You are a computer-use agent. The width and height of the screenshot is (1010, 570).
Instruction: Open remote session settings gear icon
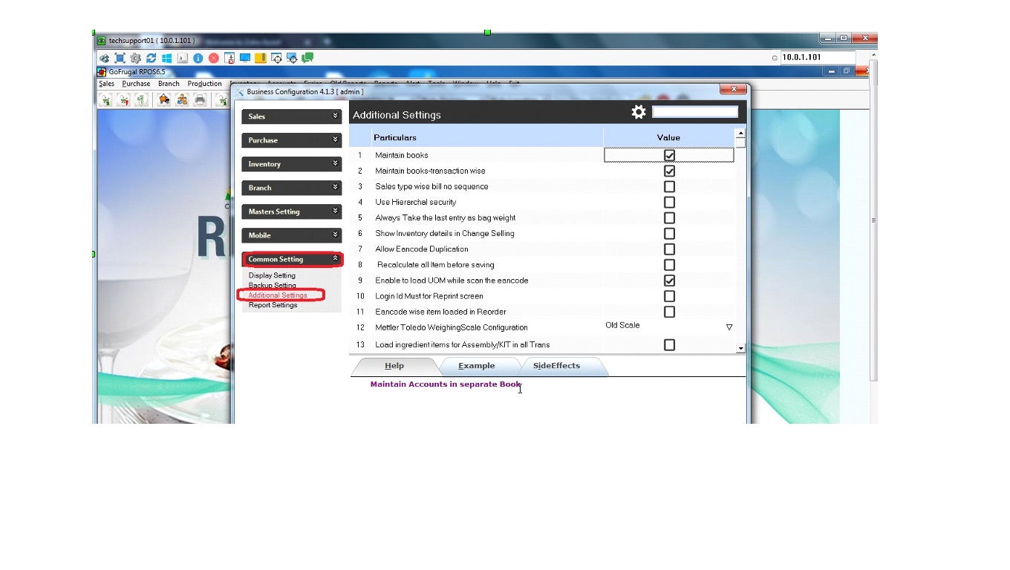(x=135, y=58)
